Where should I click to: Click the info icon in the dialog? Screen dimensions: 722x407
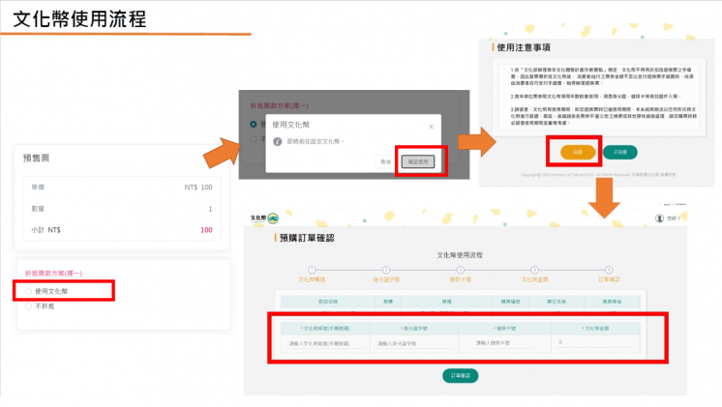coord(280,141)
